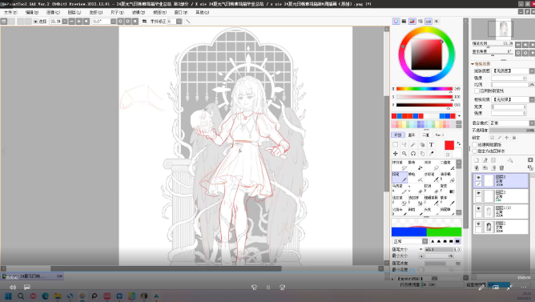Select the Move tool cross-arrows icon
Screen dimensions: 535x302
click(x=395, y=154)
